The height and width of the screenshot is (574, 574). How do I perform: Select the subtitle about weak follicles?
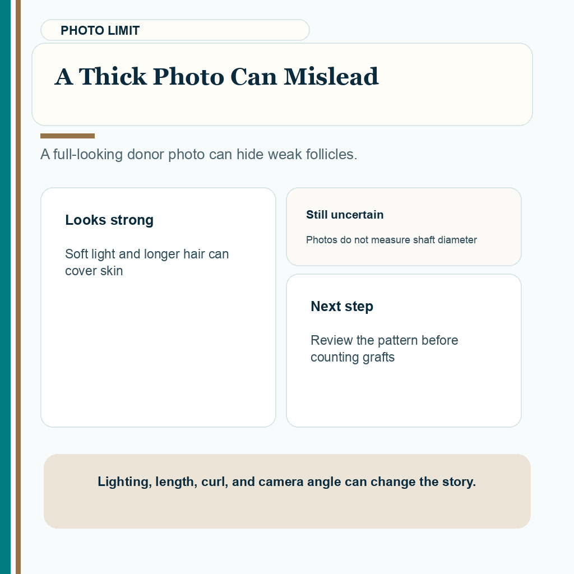point(199,155)
